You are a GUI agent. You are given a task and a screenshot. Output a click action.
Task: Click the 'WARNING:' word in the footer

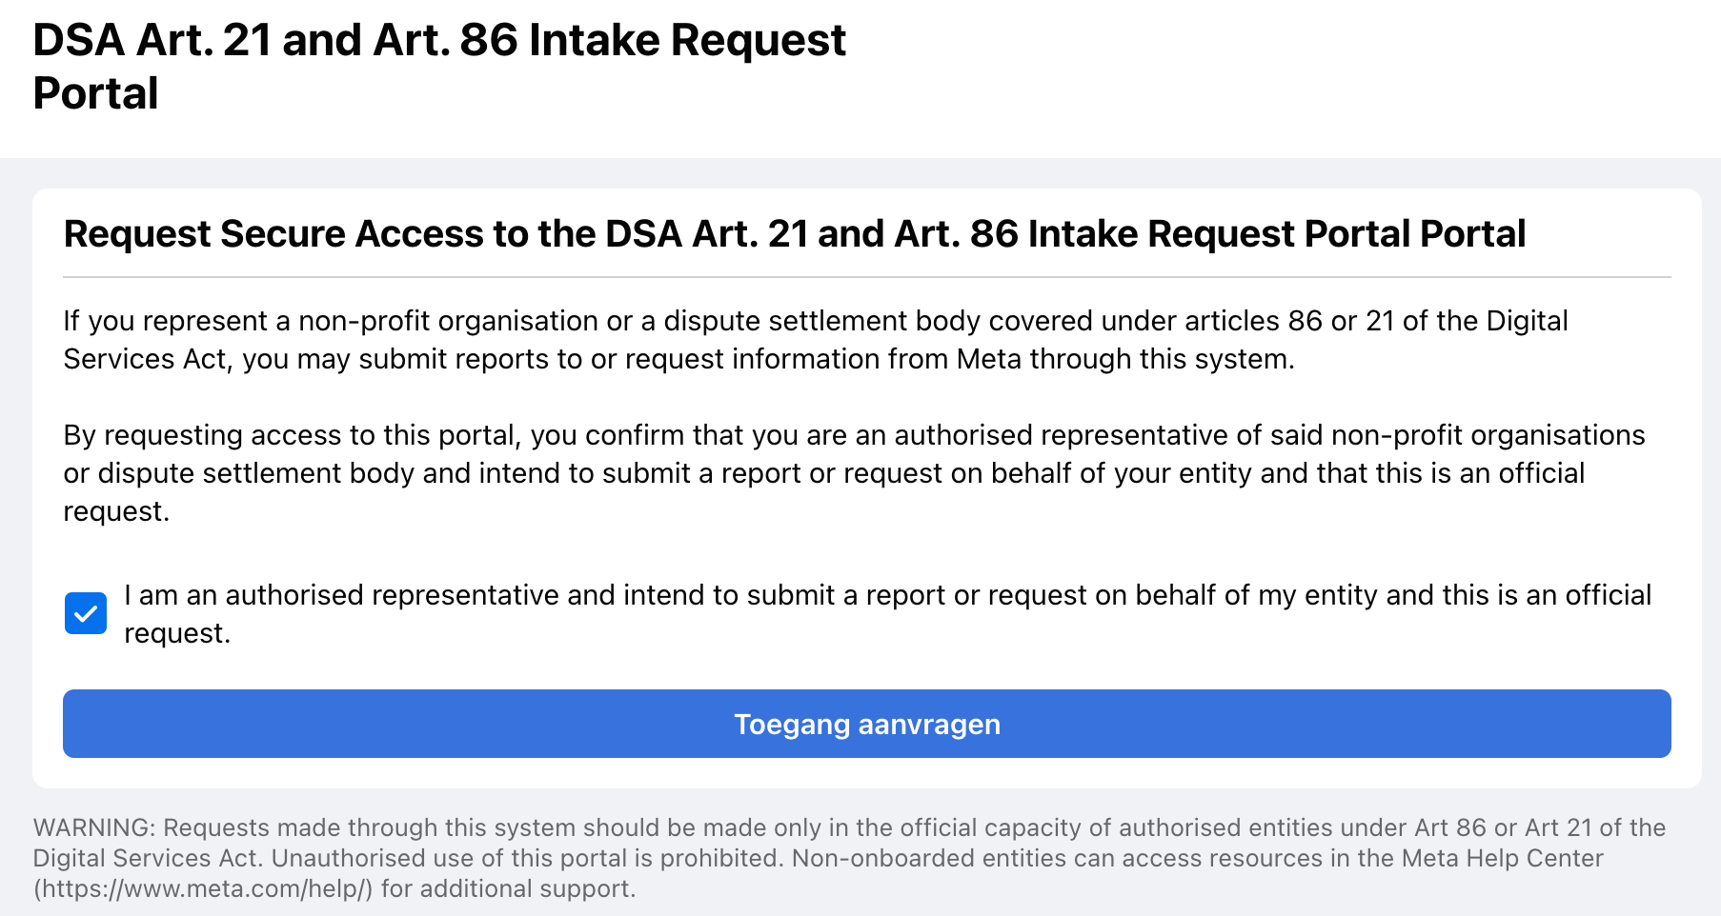(x=93, y=827)
